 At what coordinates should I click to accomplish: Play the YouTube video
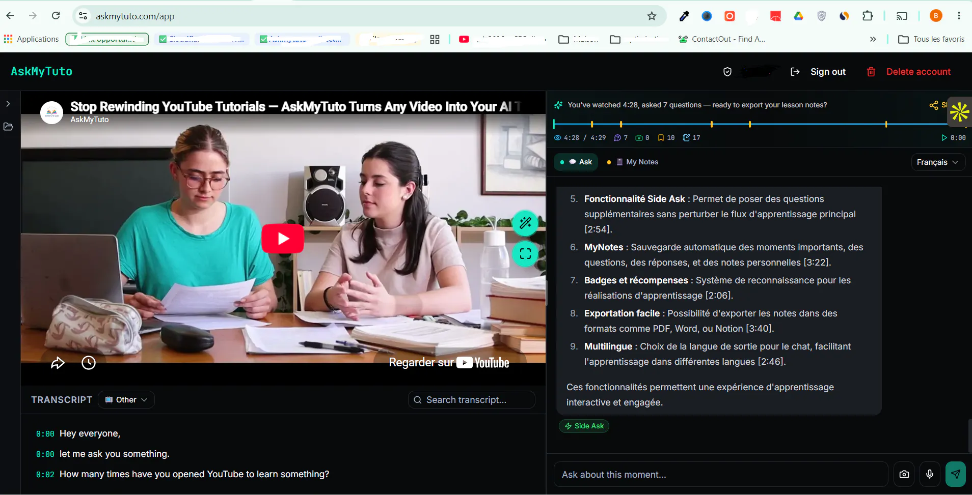pyautogui.click(x=283, y=239)
